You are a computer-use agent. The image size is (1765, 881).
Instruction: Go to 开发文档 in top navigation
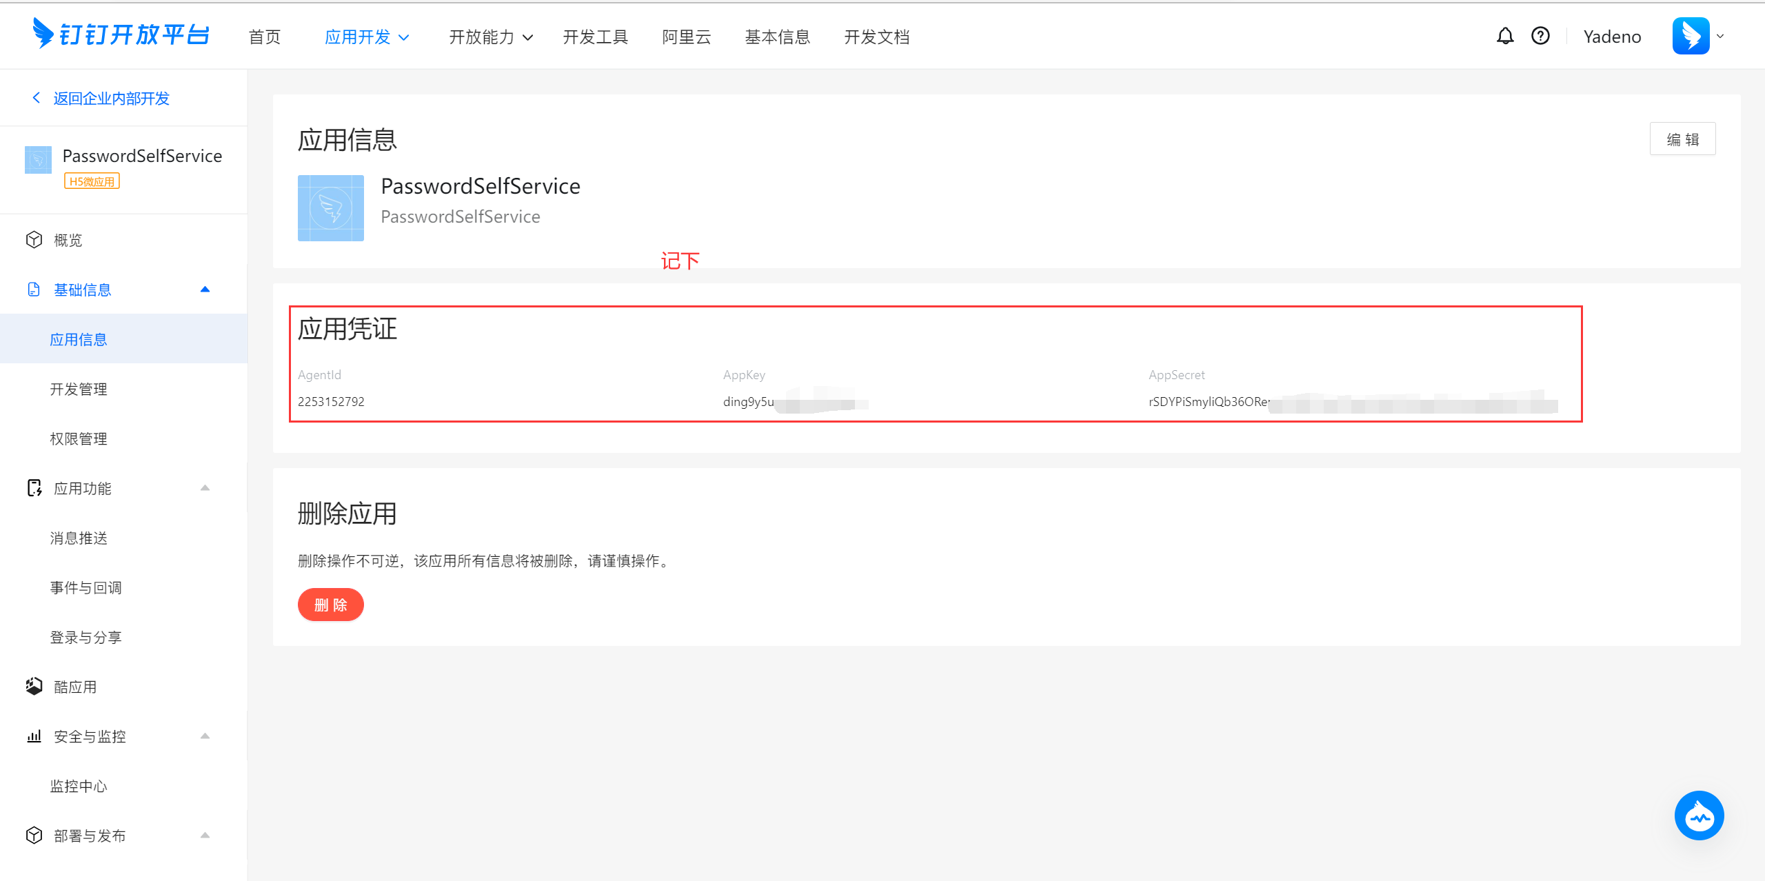coord(876,37)
